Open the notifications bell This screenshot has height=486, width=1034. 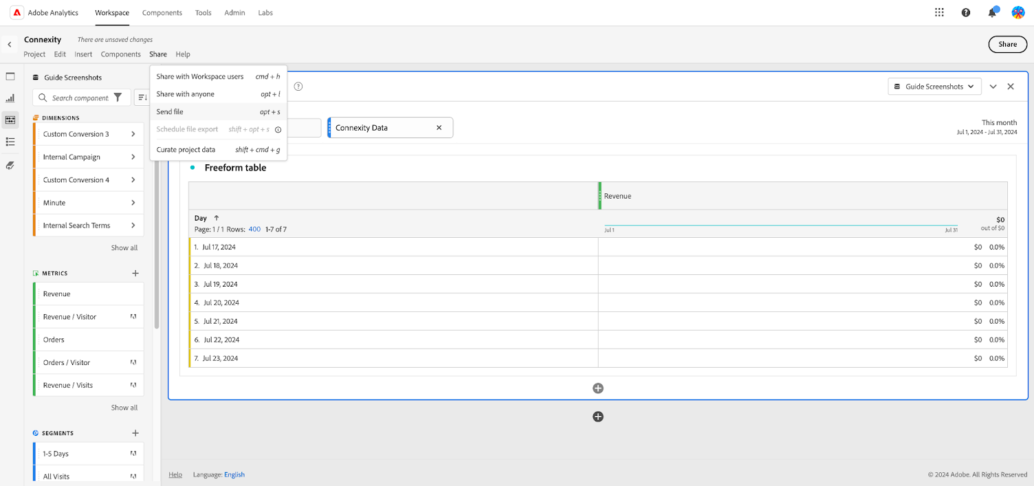[x=992, y=12]
